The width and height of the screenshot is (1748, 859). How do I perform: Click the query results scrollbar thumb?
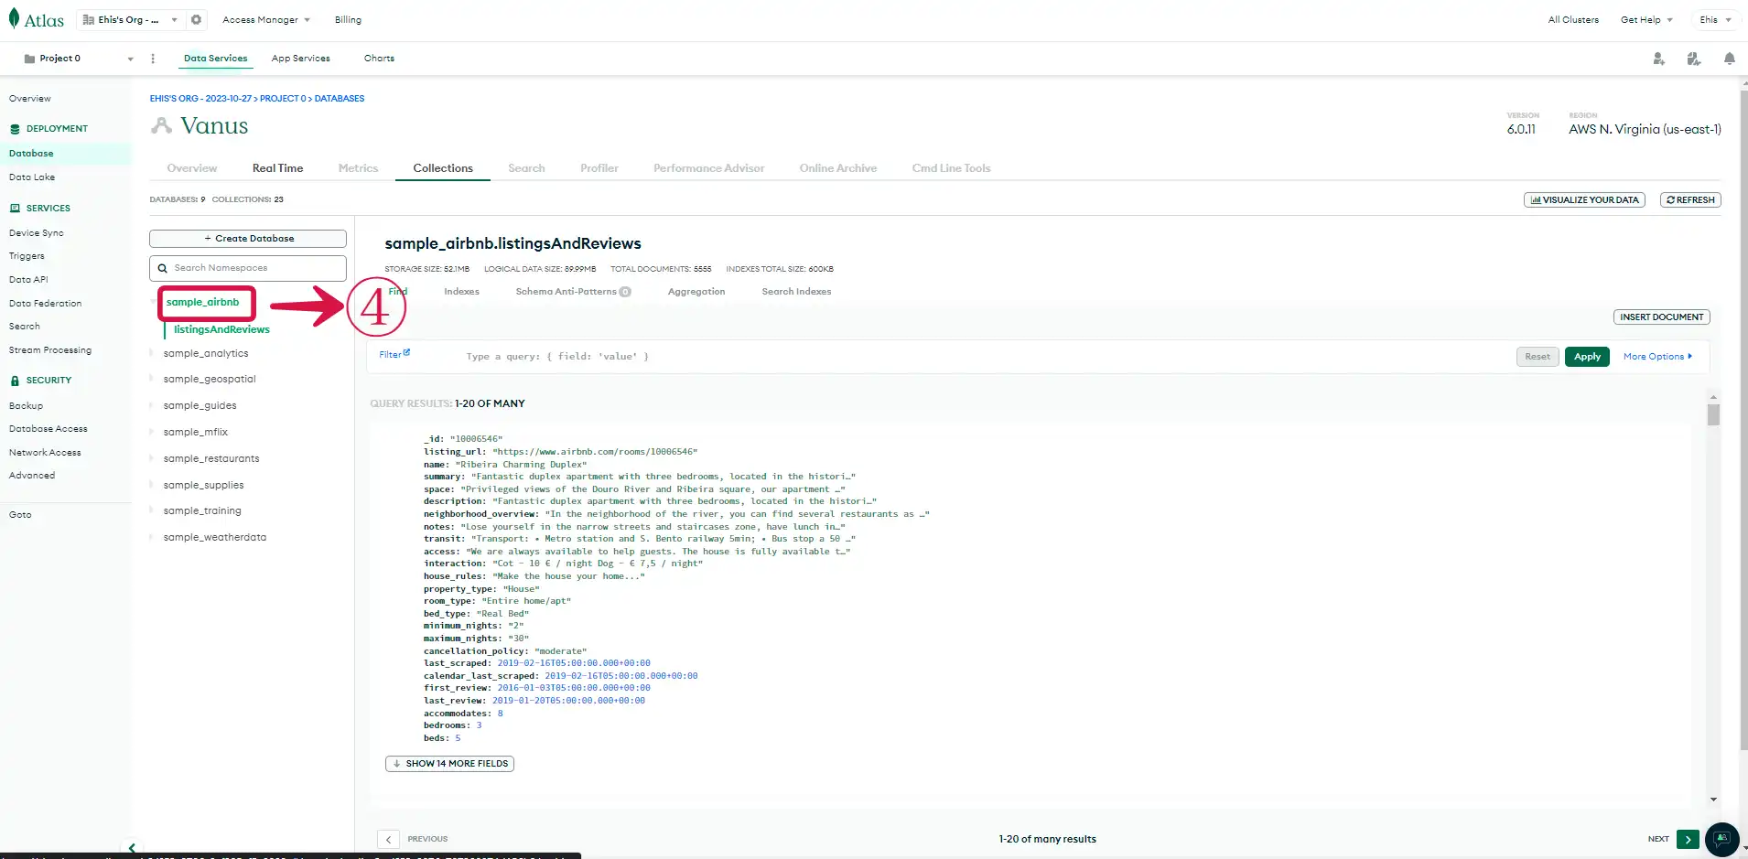(x=1713, y=414)
